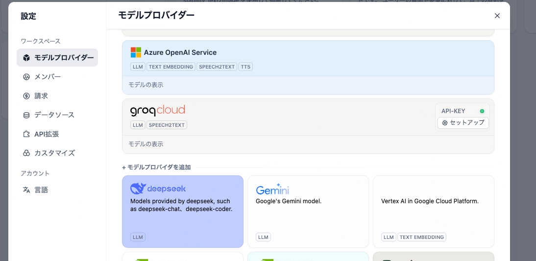Open groqcloud セットアップ button
536x261 pixels.
point(463,123)
